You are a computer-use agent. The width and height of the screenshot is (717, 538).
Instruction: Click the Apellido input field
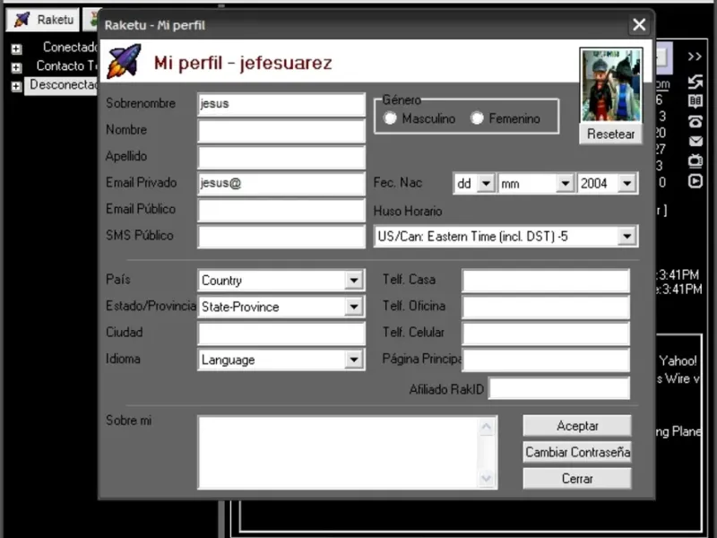click(x=281, y=157)
